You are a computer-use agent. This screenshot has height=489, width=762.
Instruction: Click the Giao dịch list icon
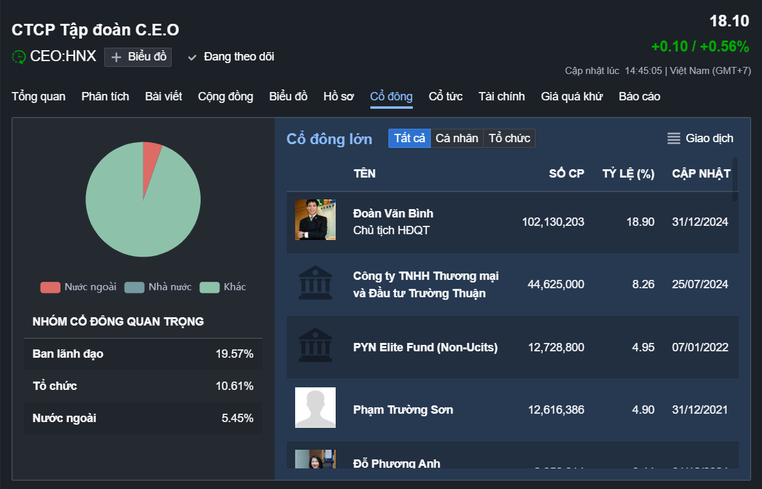pyautogui.click(x=673, y=138)
